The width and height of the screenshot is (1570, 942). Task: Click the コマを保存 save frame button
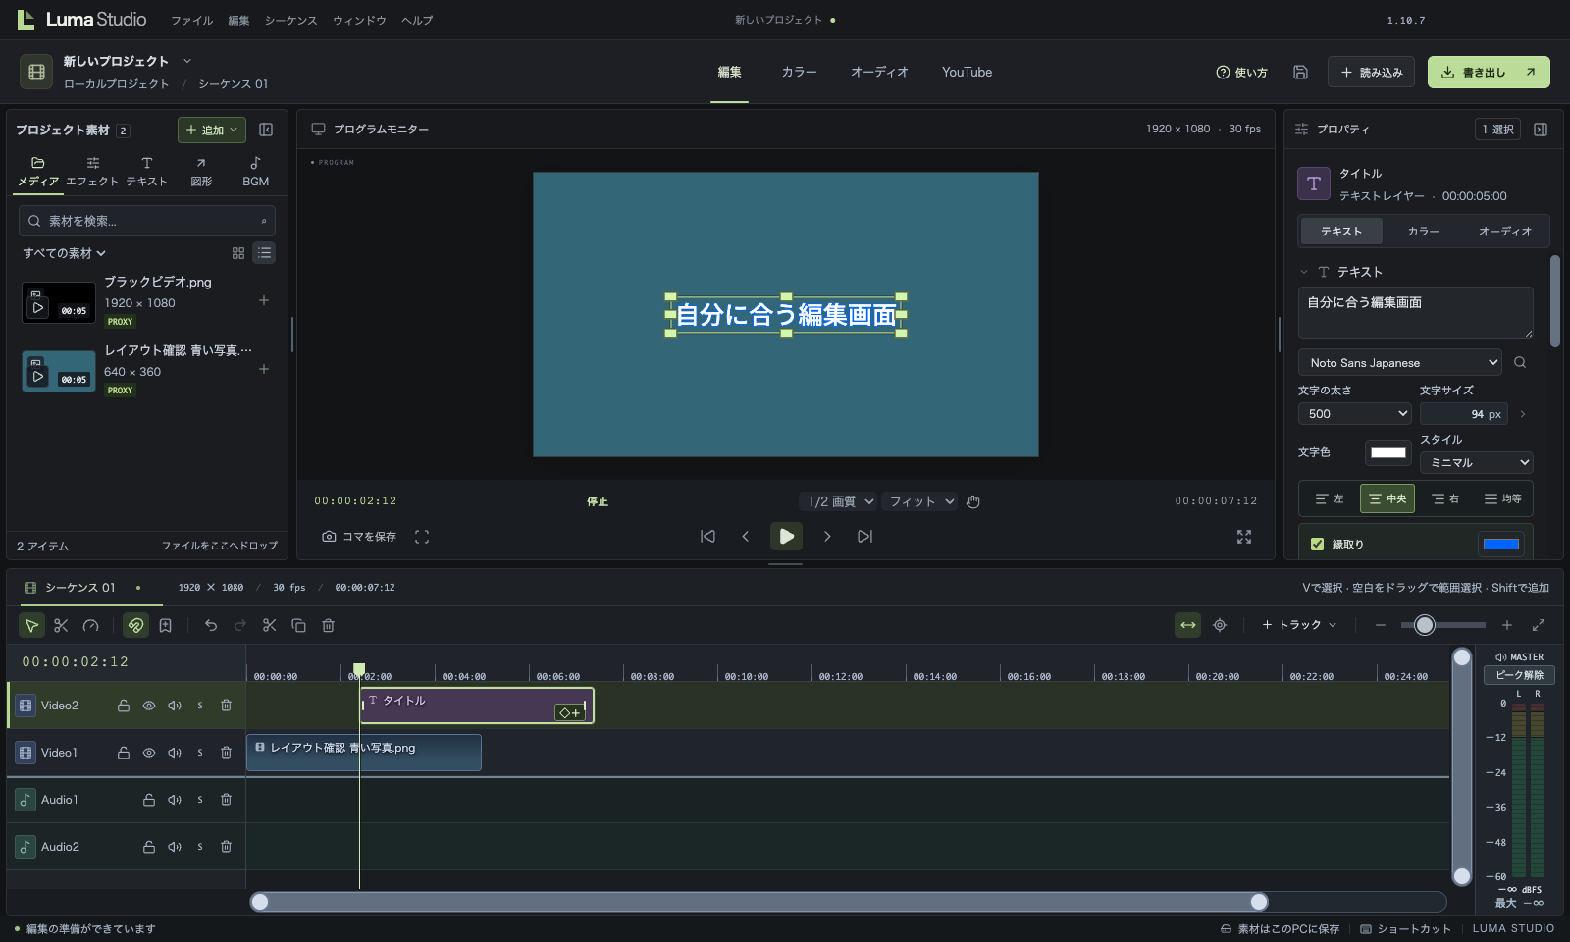(x=359, y=537)
